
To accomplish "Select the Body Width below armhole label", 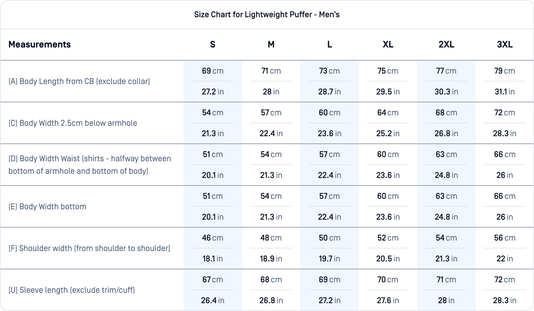I will tap(73, 123).
